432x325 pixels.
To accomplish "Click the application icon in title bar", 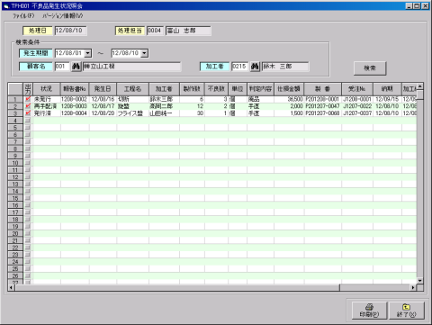I will click(6, 5).
